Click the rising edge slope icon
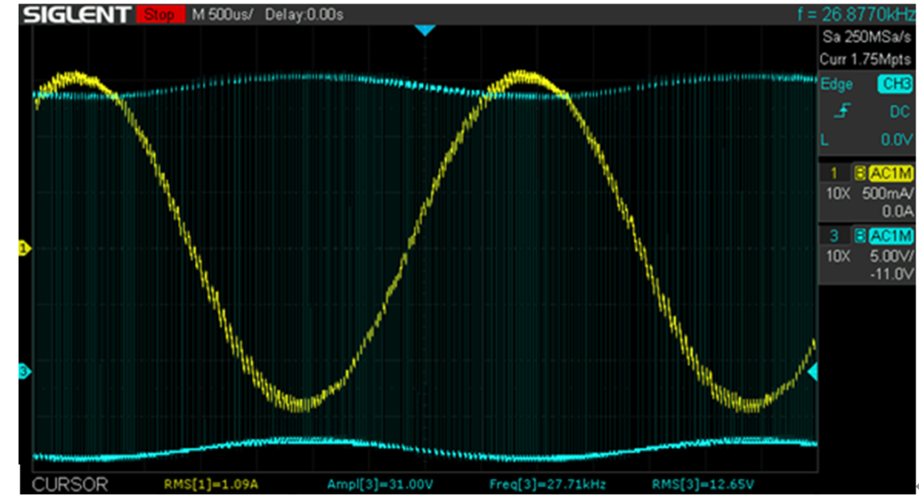The height and width of the screenshot is (496, 919). (842, 111)
